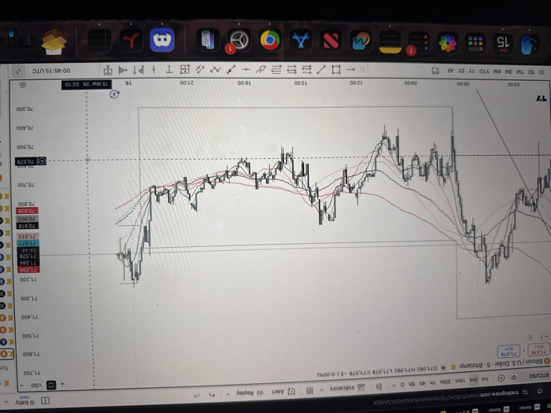The width and height of the screenshot is (551, 413).
Task: Select the rectangle drawing tool
Action: 336,69
